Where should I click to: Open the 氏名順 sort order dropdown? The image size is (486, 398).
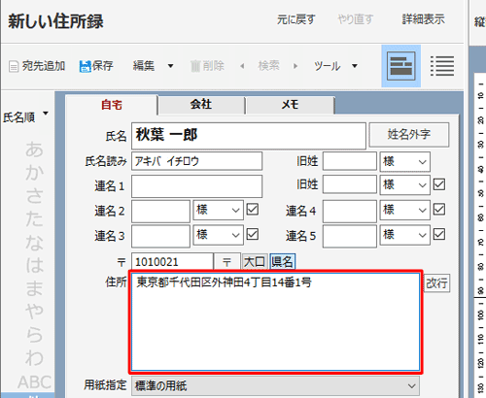pyautogui.click(x=26, y=116)
